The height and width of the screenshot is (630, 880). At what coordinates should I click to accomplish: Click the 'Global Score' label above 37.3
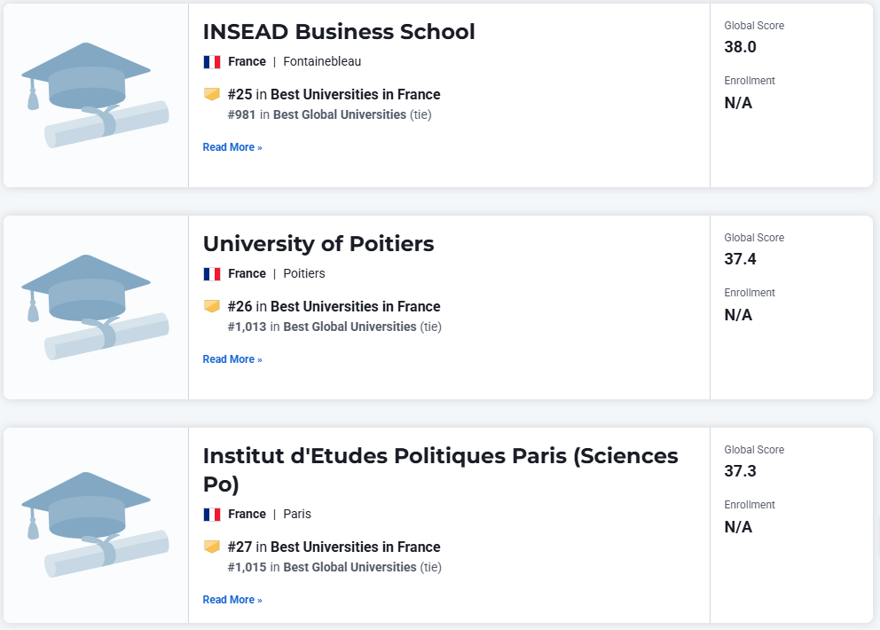(754, 450)
